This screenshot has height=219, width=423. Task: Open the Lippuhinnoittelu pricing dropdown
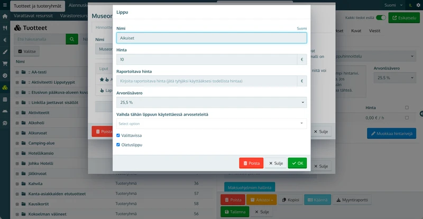[x=375, y=56]
